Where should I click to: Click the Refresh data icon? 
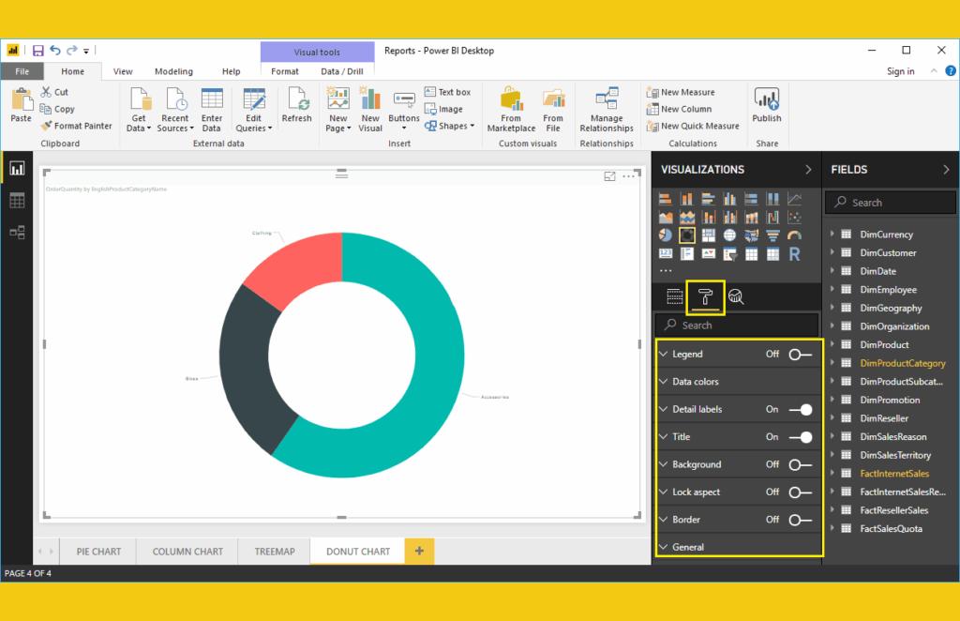(x=296, y=105)
